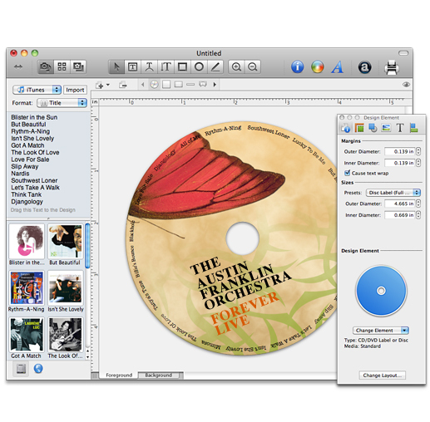Click the album list scrollbar thumb

click(x=87, y=246)
